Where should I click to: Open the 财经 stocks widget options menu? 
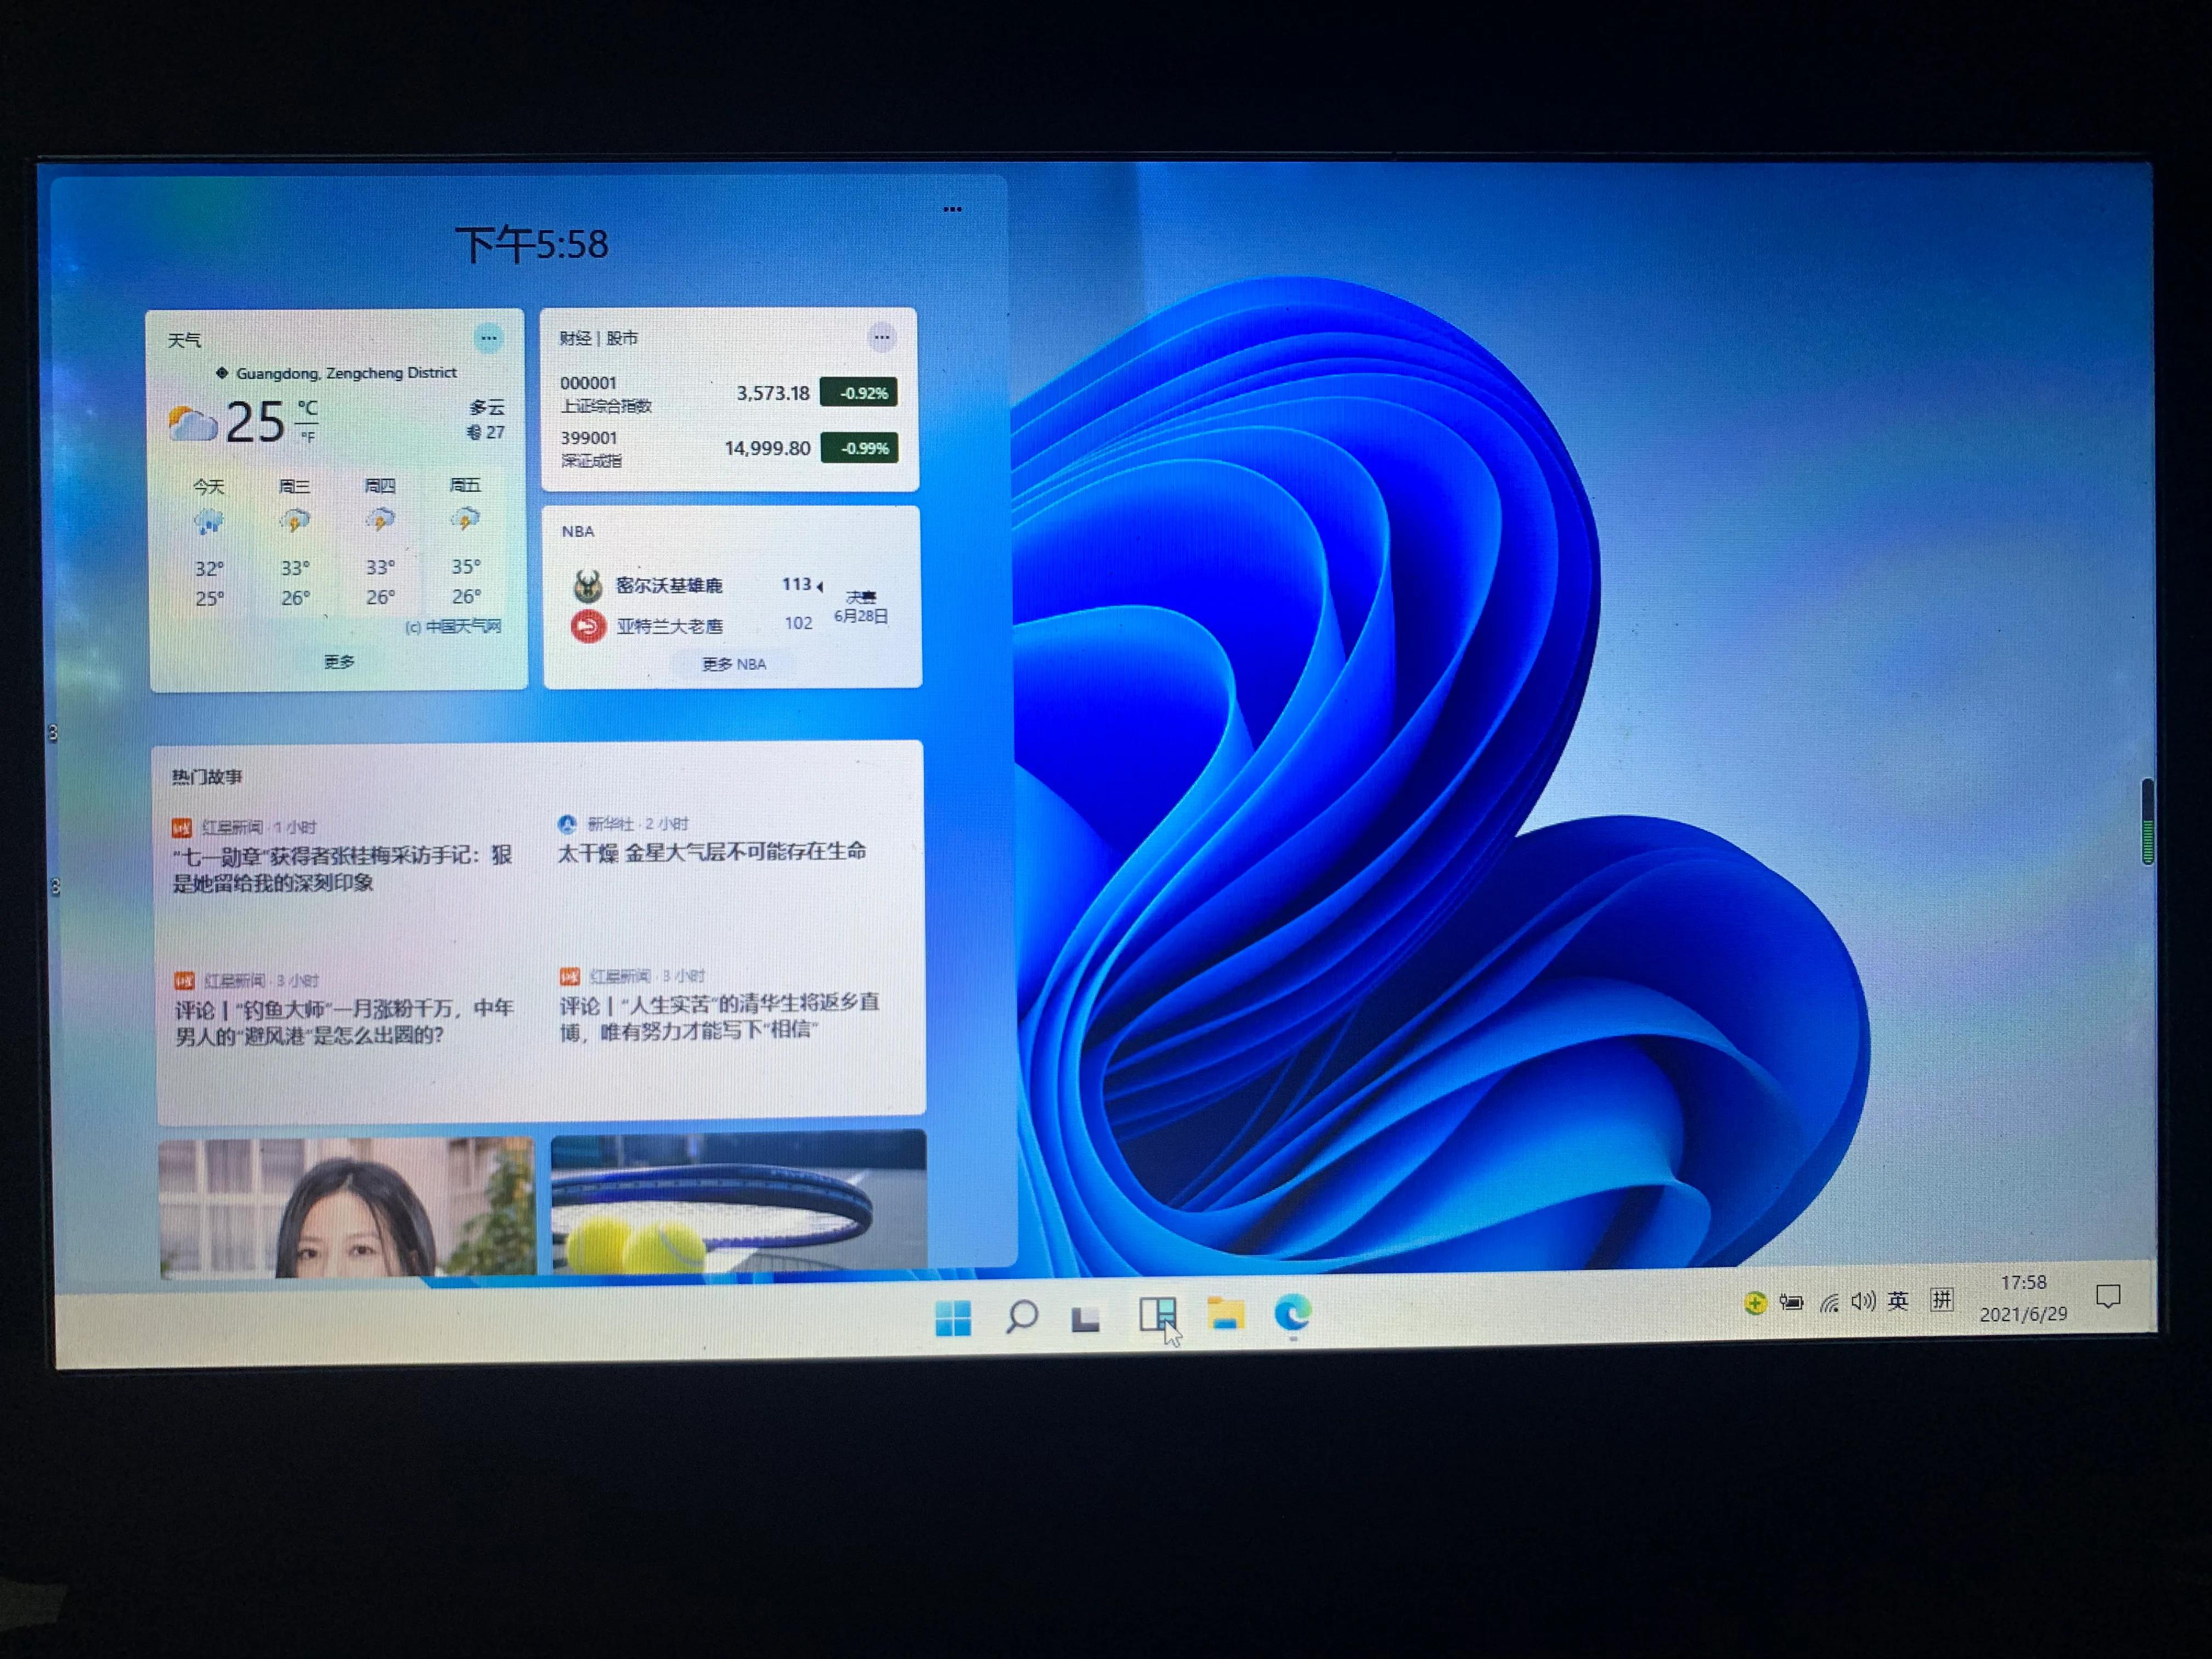click(881, 337)
